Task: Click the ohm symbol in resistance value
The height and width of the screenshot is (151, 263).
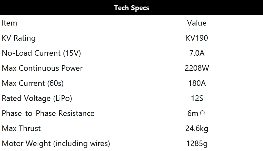Action: click(202, 113)
